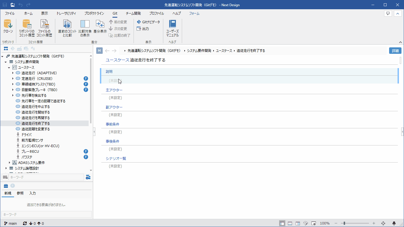The height and width of the screenshot is (227, 404).
Task: Expand 自動緊急ブレーキ（TBD）node
Action: (13, 90)
